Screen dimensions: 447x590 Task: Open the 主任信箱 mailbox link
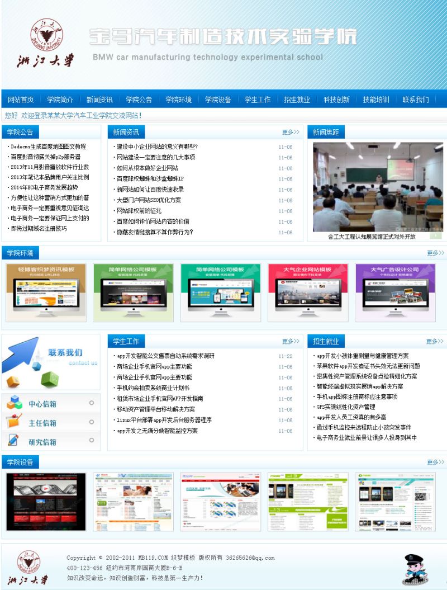click(42, 423)
